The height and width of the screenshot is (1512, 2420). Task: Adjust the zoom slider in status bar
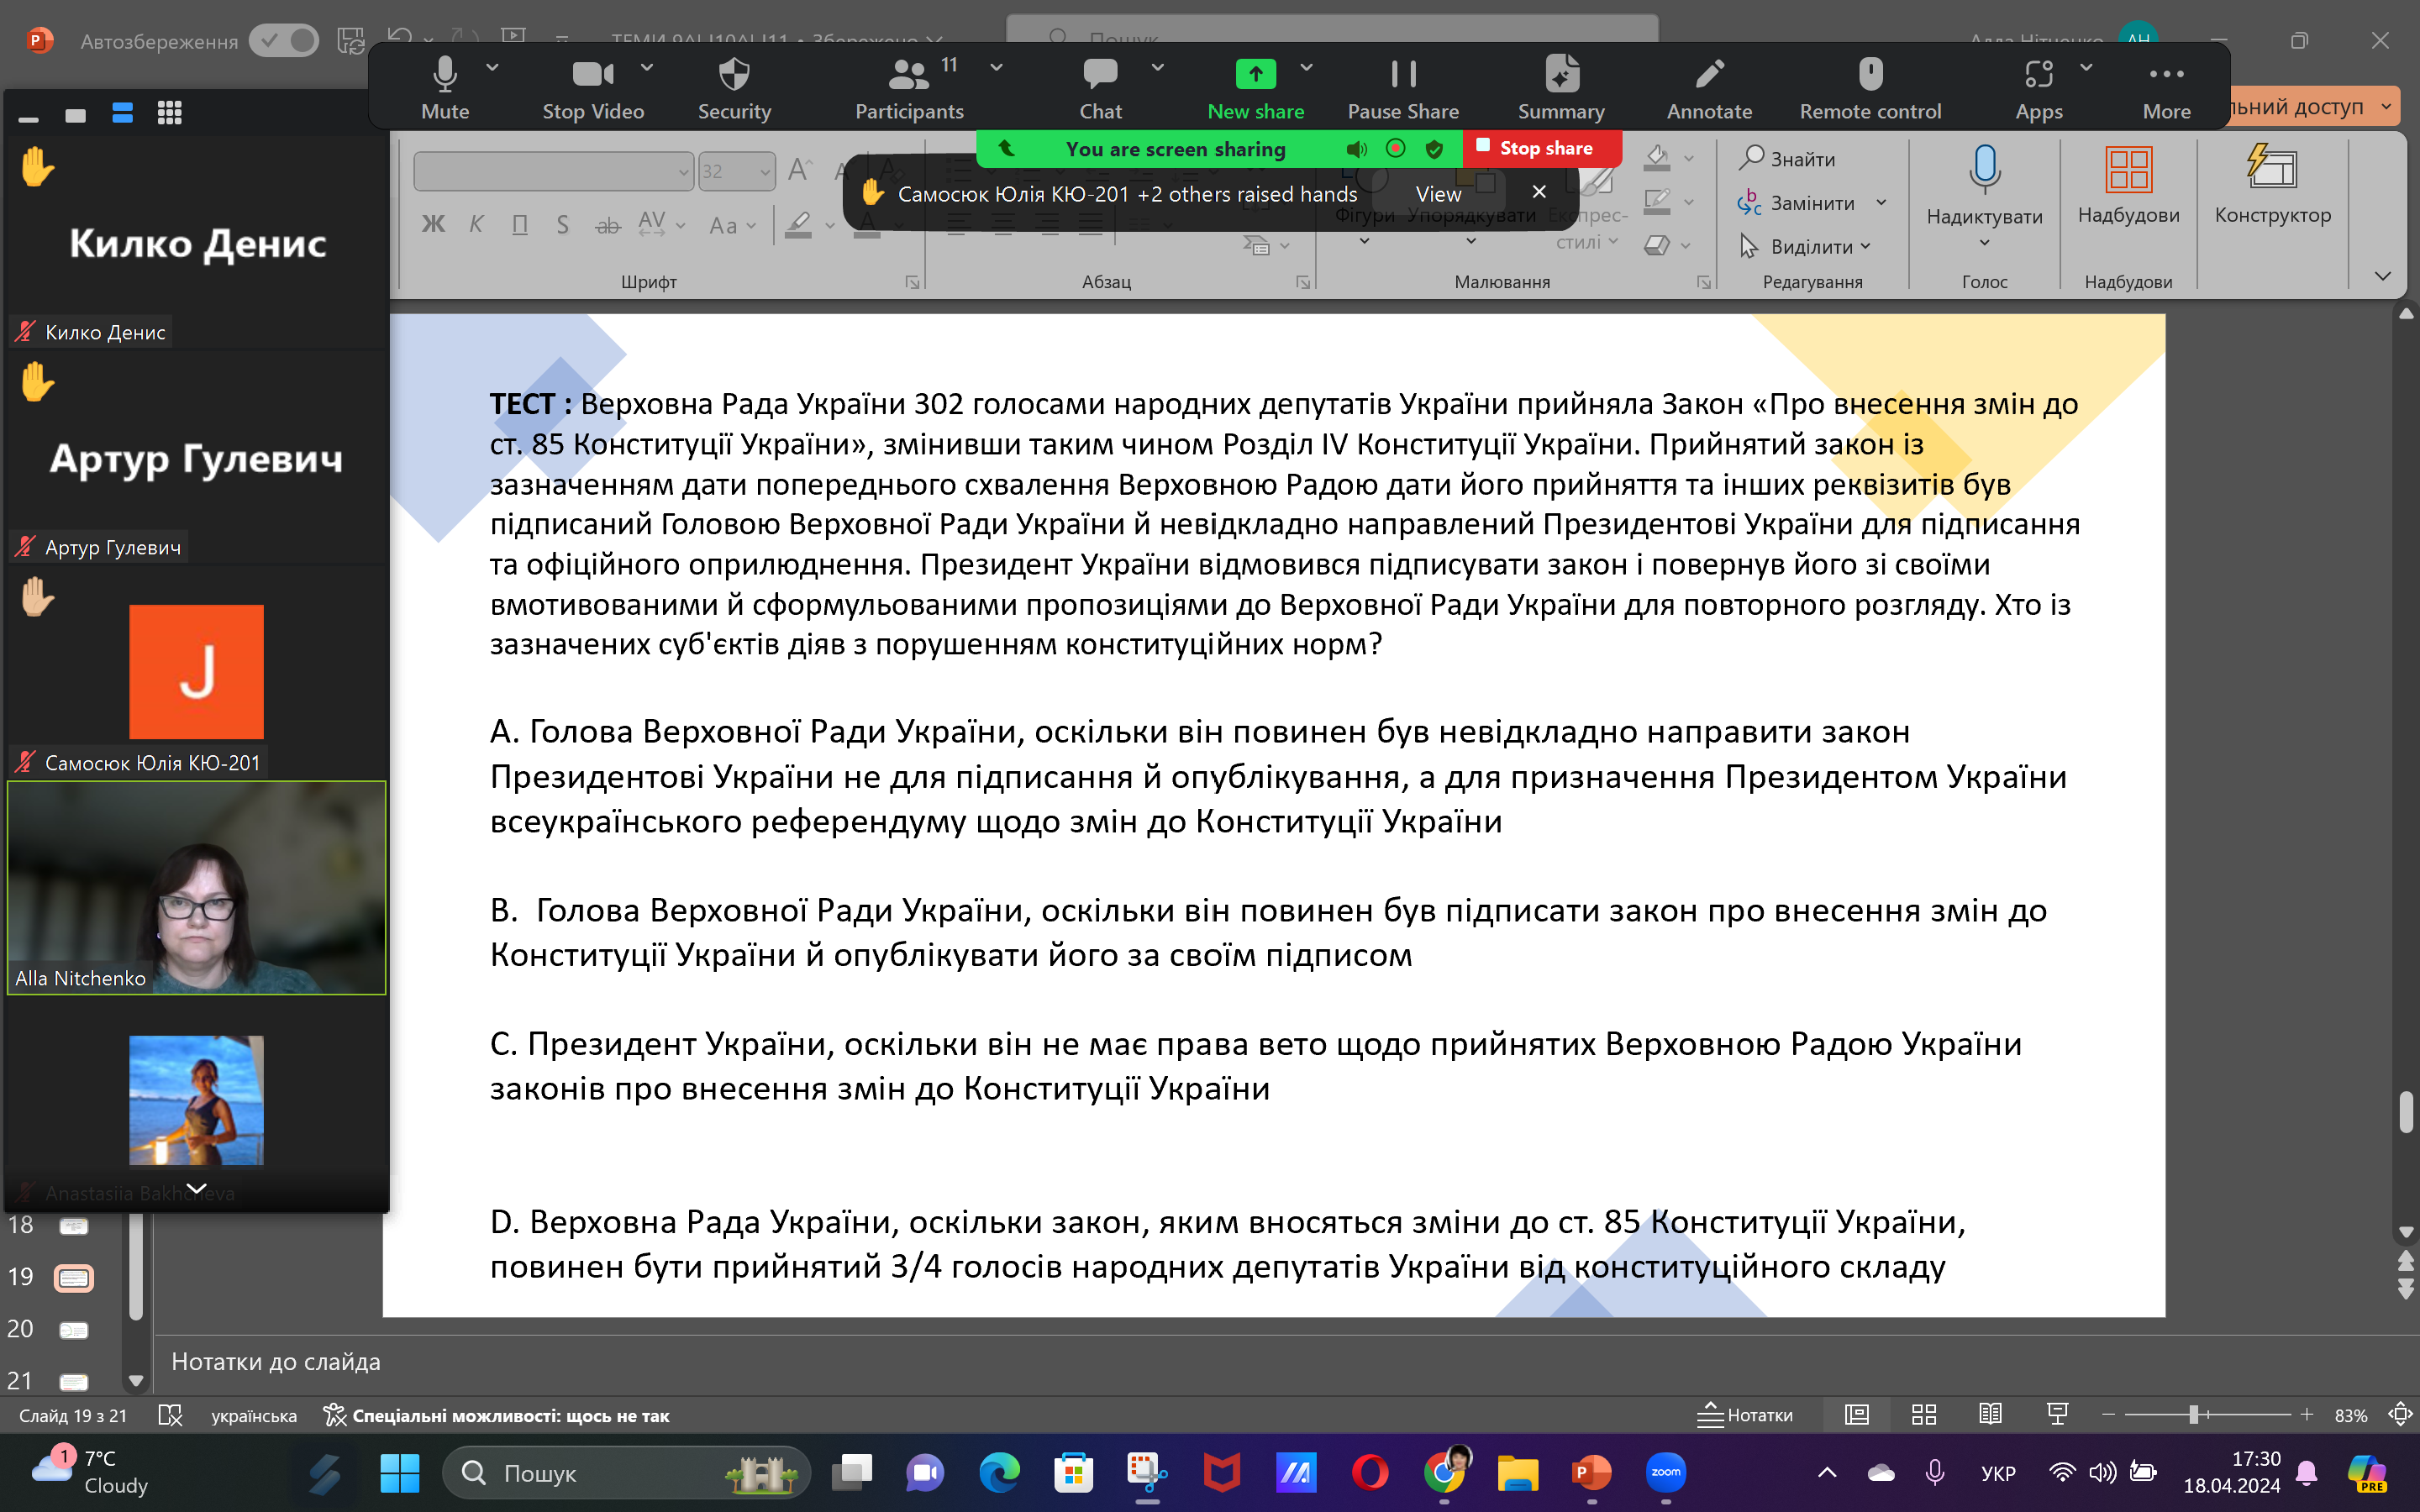pos(2193,1415)
